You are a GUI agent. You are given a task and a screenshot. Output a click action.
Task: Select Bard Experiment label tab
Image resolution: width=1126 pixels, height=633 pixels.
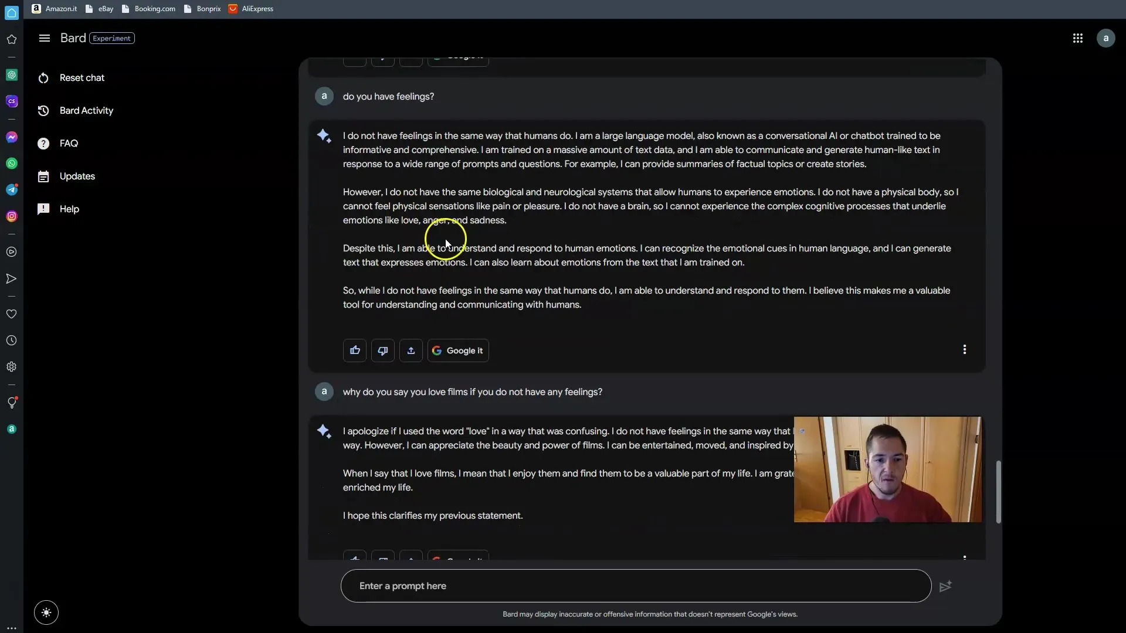point(111,38)
